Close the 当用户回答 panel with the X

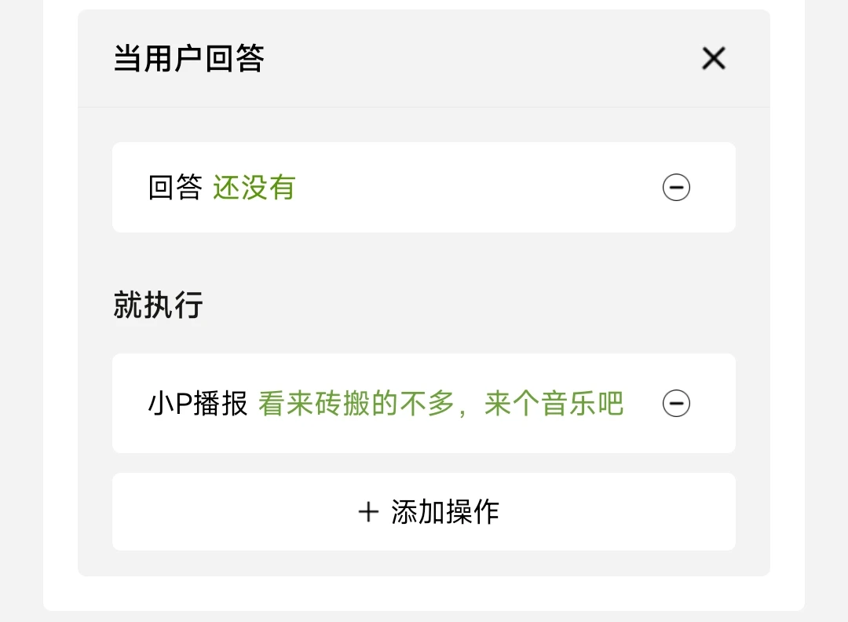(x=713, y=58)
